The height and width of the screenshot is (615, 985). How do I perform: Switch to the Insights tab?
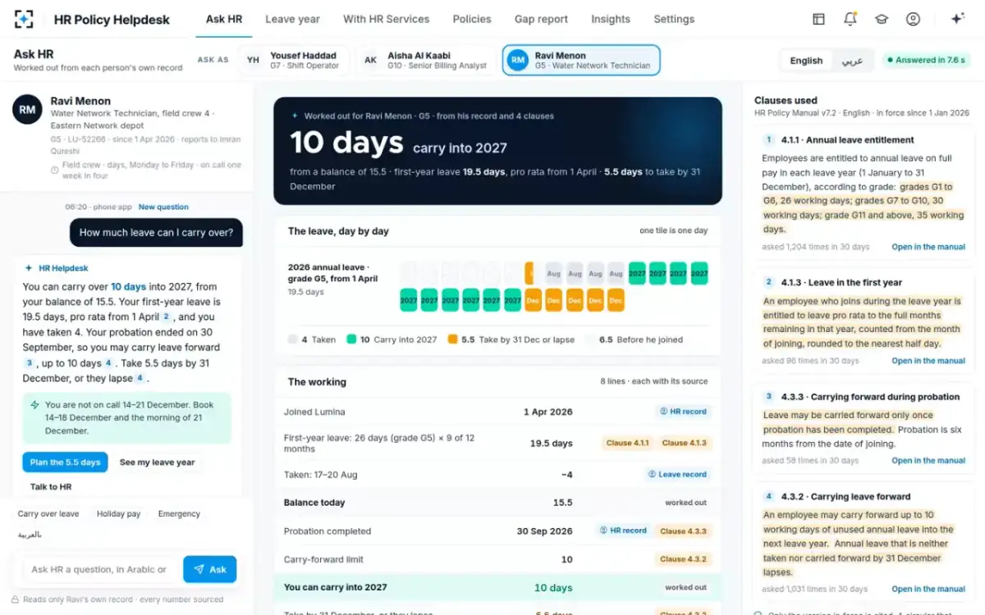coord(611,19)
